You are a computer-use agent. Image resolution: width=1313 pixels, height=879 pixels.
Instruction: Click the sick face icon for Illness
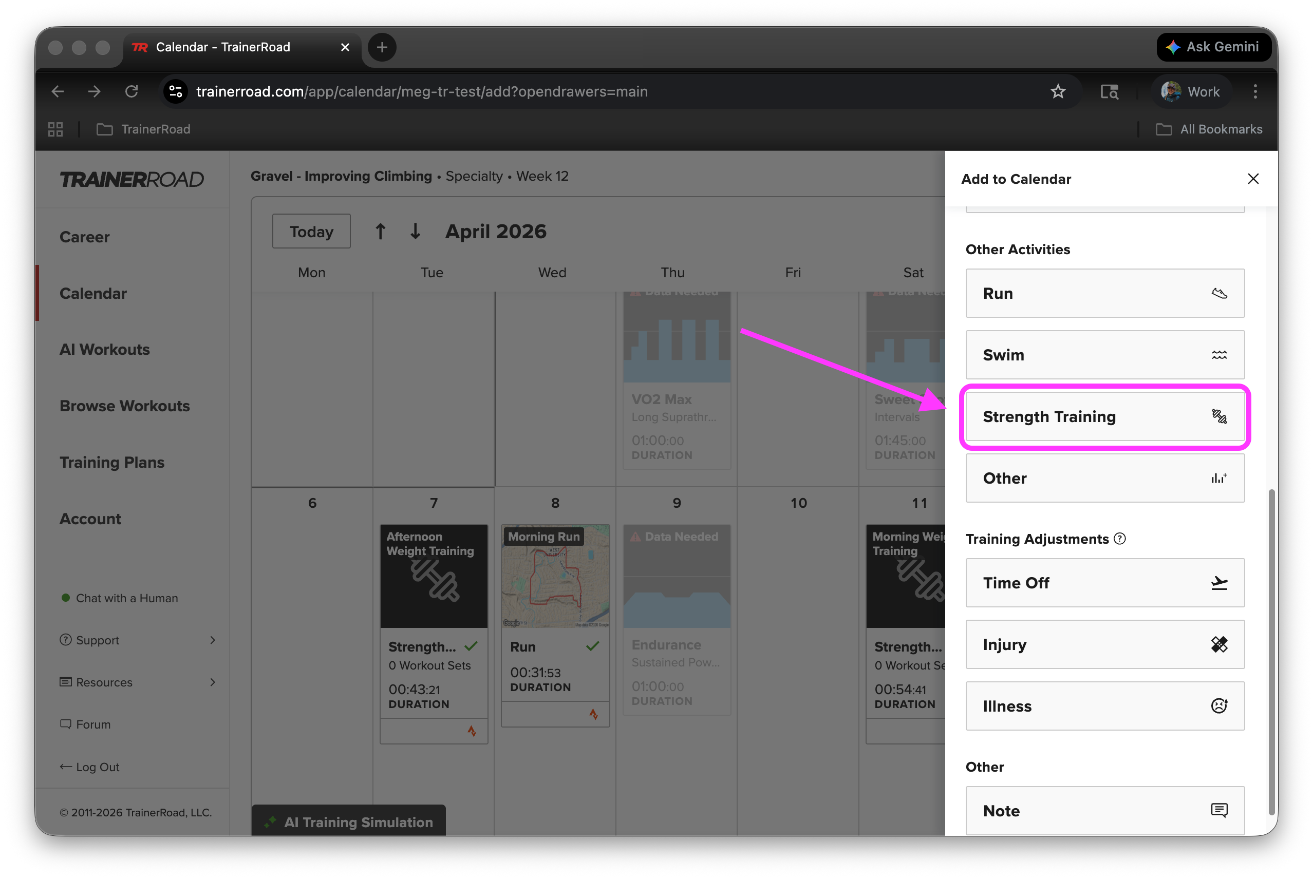pyautogui.click(x=1219, y=706)
